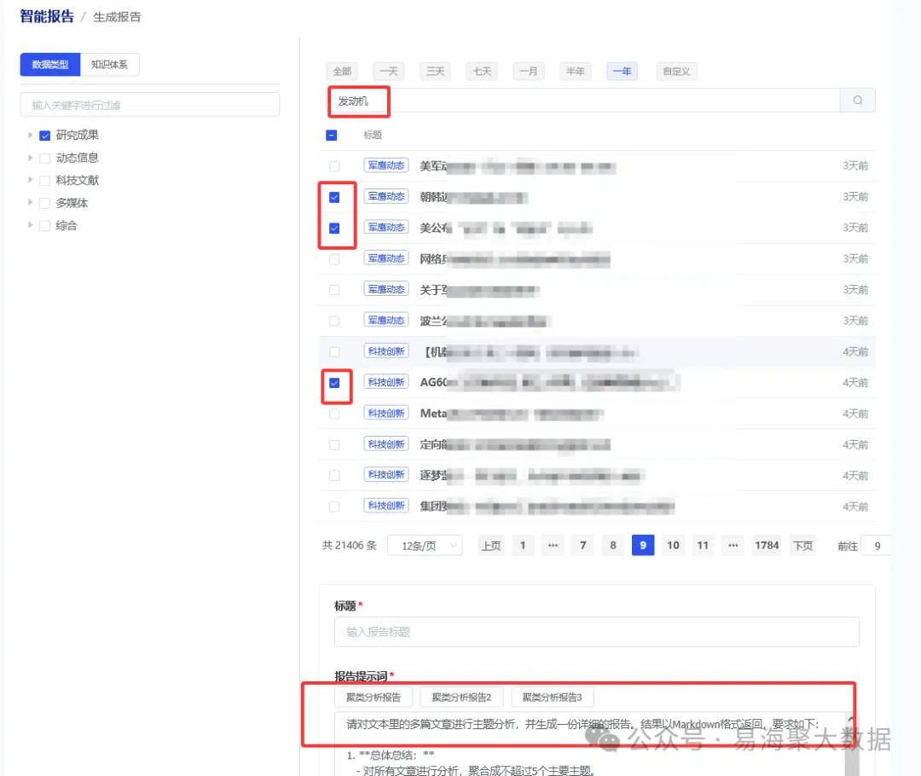Check the row starting with 关于

point(334,290)
